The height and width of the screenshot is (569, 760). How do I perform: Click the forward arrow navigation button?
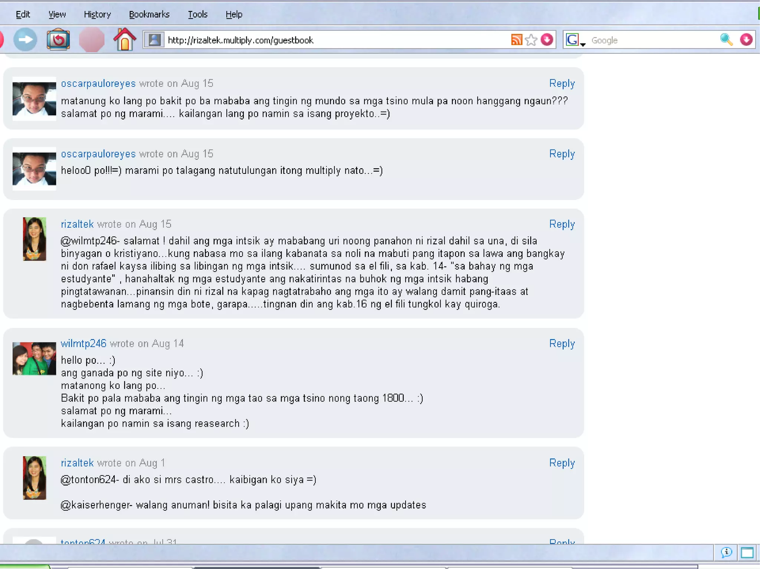click(x=25, y=40)
